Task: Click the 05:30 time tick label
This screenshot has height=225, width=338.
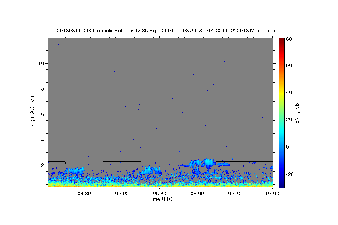Action: pos(159,193)
